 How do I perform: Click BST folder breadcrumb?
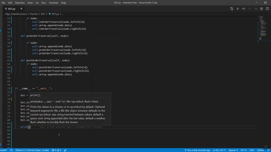[43, 14]
